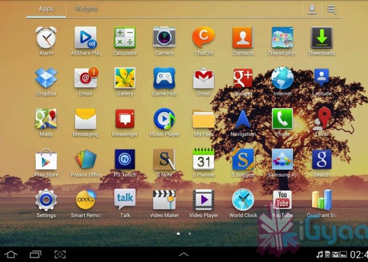Switch to the Widgets tab

(86, 9)
